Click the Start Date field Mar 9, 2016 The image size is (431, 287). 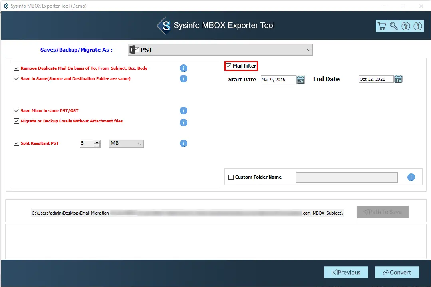(x=278, y=80)
